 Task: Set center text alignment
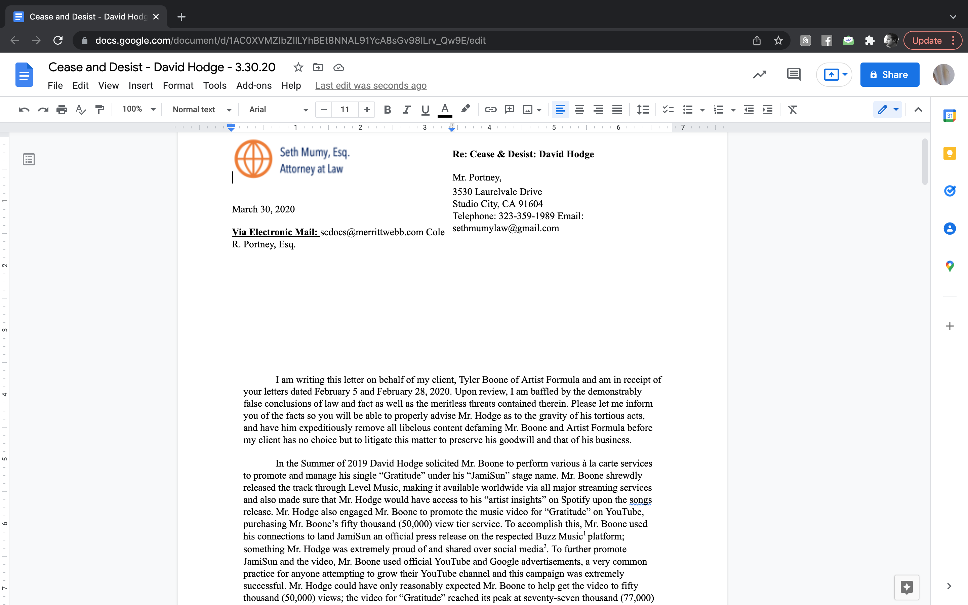[x=579, y=110]
